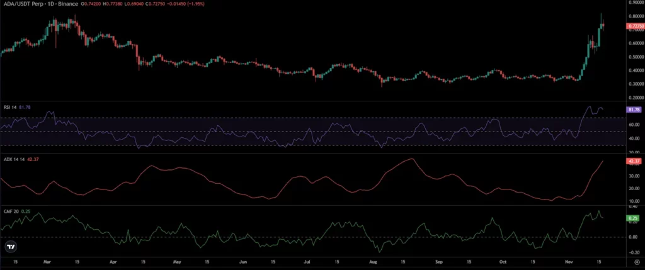Click the Sep label on time axis
Viewport: 645px width, 270px height.
[439, 261]
